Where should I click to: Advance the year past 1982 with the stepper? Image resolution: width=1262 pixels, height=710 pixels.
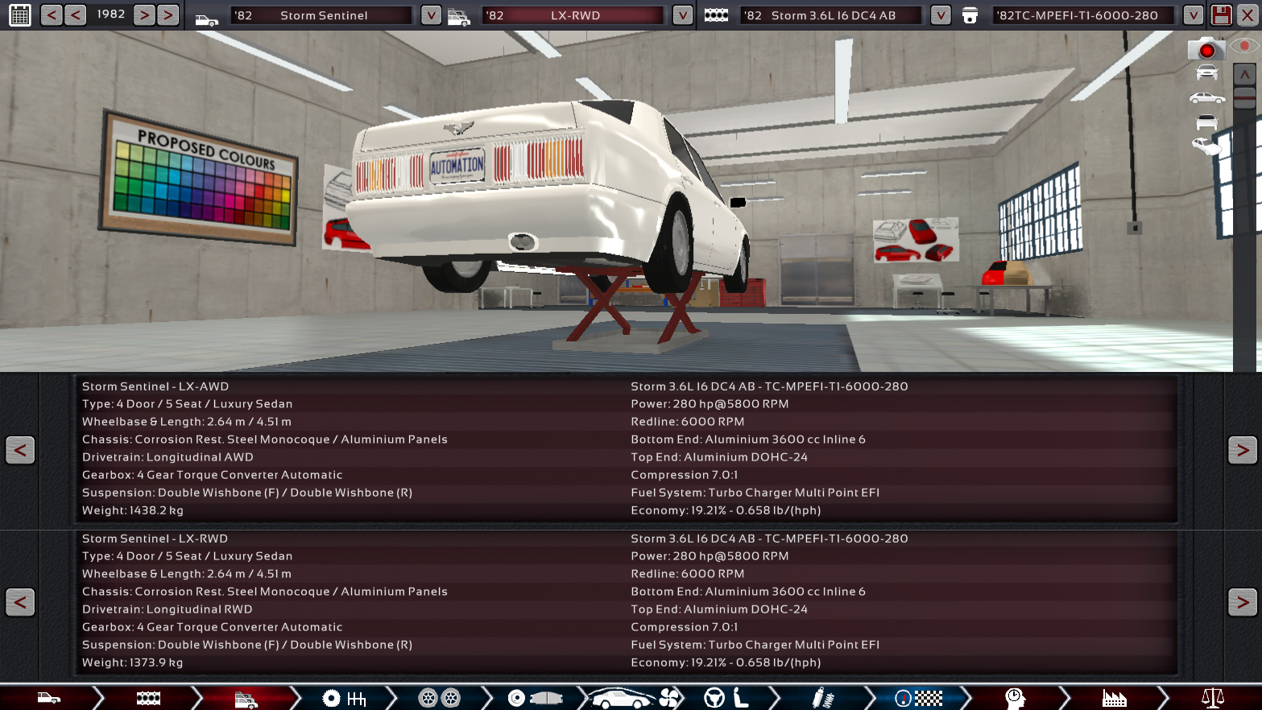143,14
